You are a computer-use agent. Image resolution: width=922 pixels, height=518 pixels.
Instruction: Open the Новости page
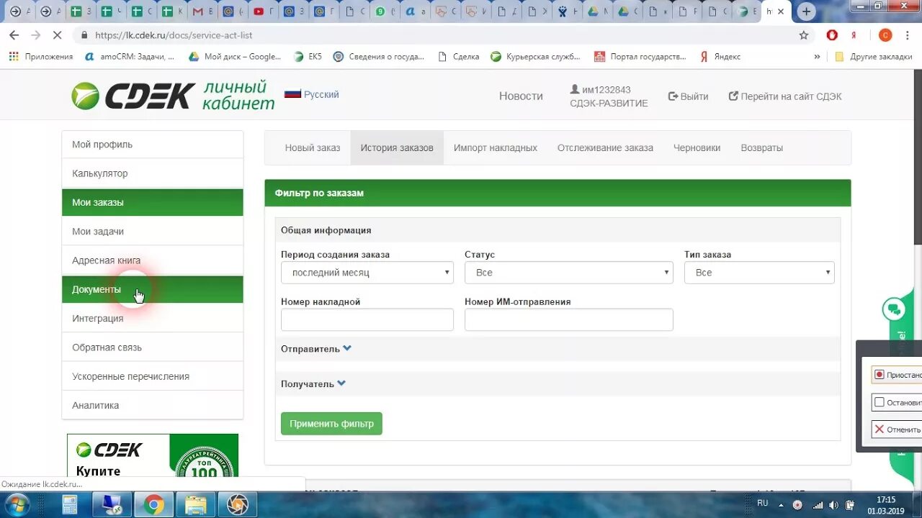coord(521,96)
